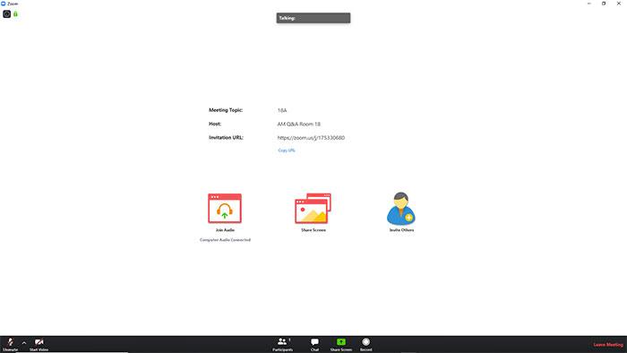Open the Participants panel

click(283, 344)
